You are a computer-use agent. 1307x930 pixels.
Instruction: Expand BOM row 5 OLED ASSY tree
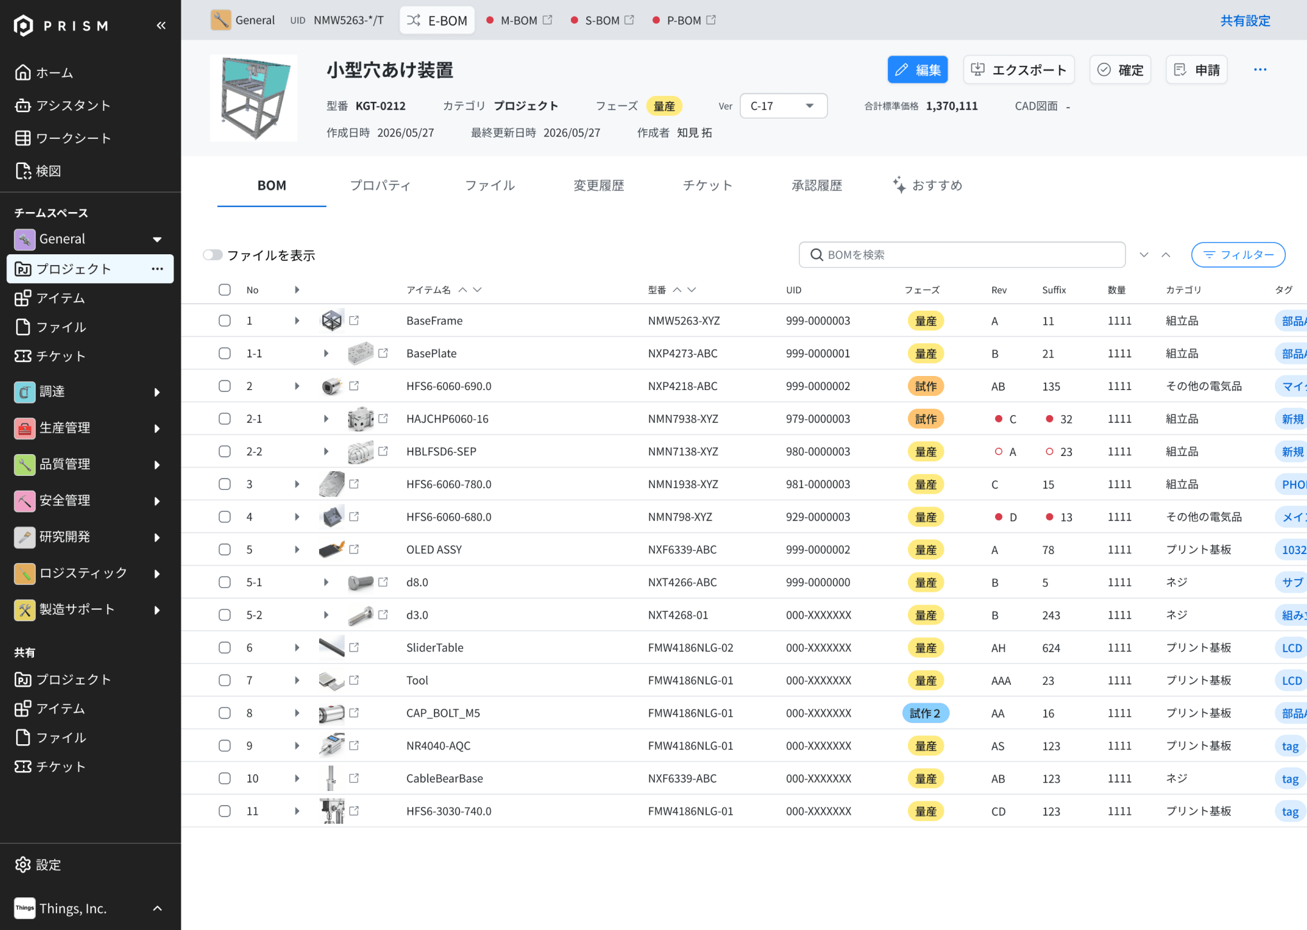coord(297,549)
